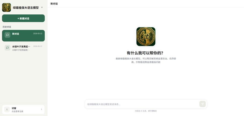Click the preview text under 水稻叶子发黄起
244x116 pixels.
tap(21, 50)
